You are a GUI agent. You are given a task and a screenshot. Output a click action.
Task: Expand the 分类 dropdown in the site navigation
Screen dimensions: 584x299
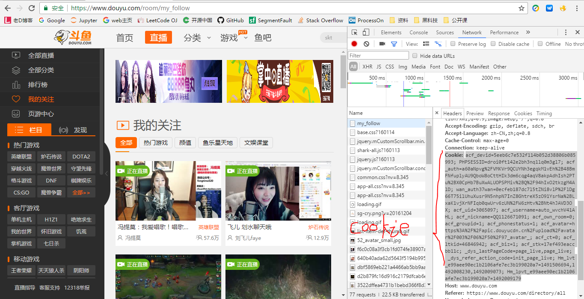point(209,38)
